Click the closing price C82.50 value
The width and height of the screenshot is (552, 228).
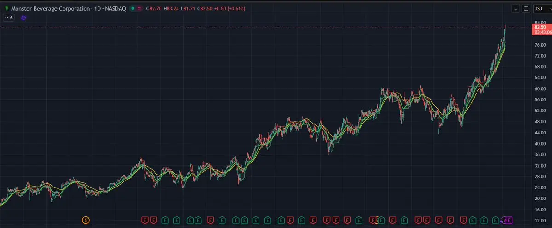click(x=206, y=8)
